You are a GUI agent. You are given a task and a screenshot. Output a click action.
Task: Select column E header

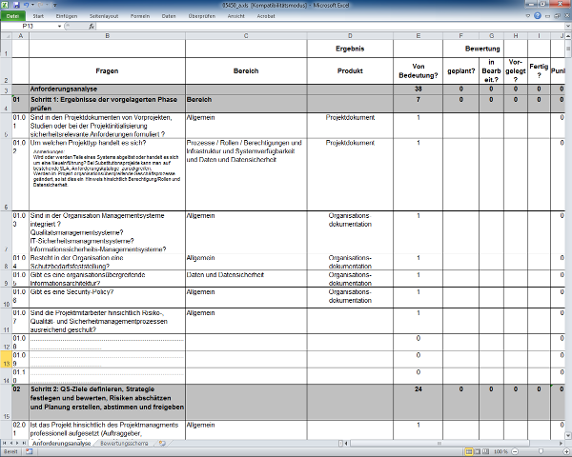419,36
